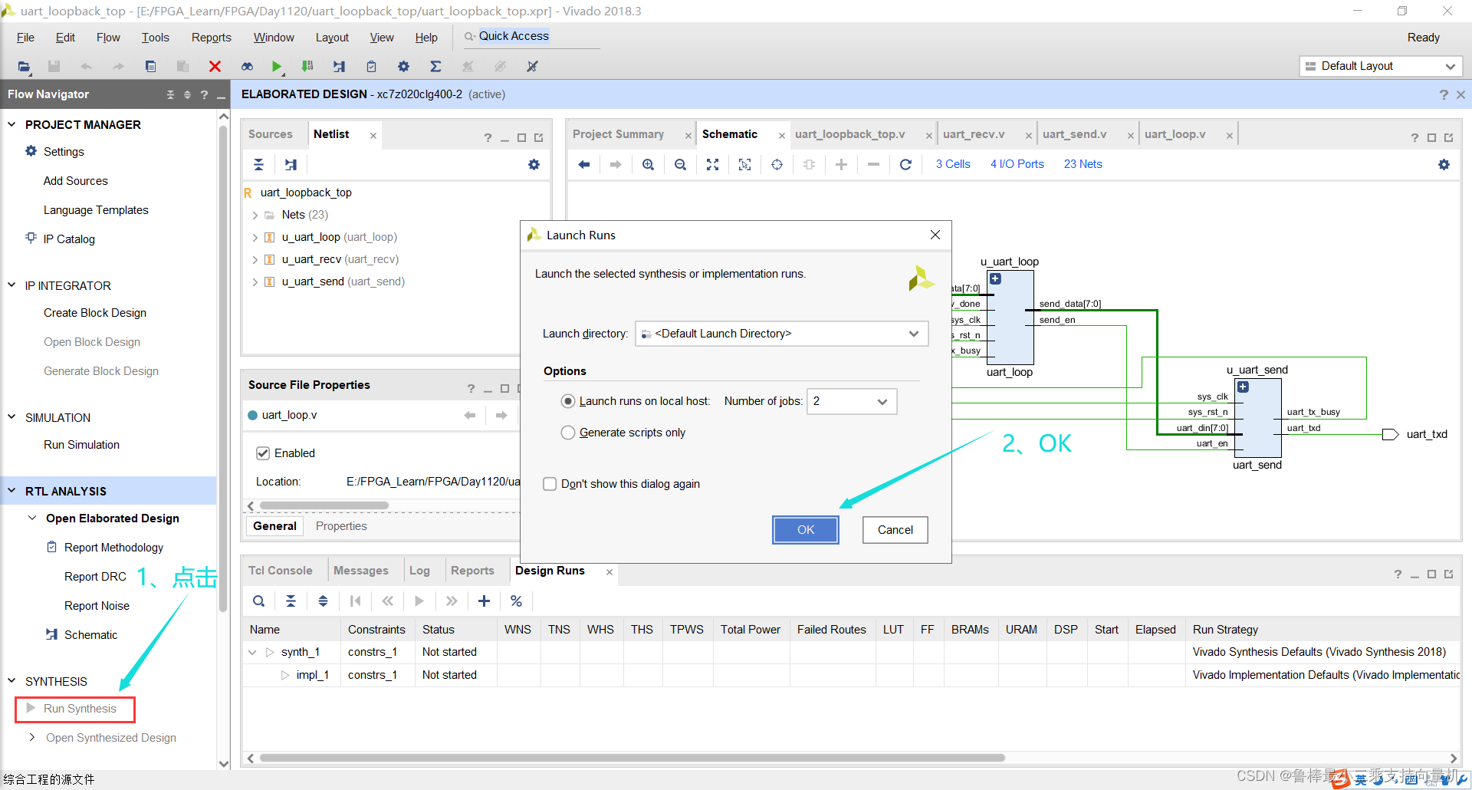Collapse the SYNTHESIS section
The height and width of the screenshot is (790, 1472).
point(11,680)
